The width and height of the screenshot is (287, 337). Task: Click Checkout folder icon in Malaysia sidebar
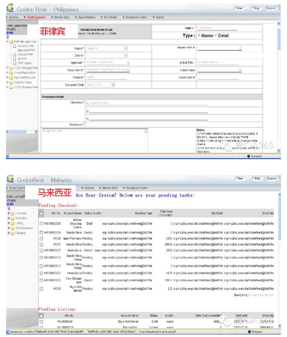tap(12, 213)
